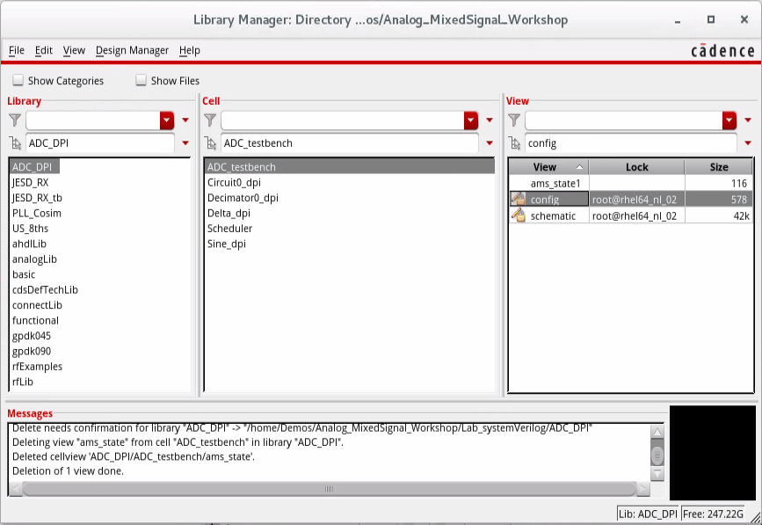Image resolution: width=762 pixels, height=525 pixels.
Task: Click the view search icon beside config field
Action: click(x=515, y=143)
